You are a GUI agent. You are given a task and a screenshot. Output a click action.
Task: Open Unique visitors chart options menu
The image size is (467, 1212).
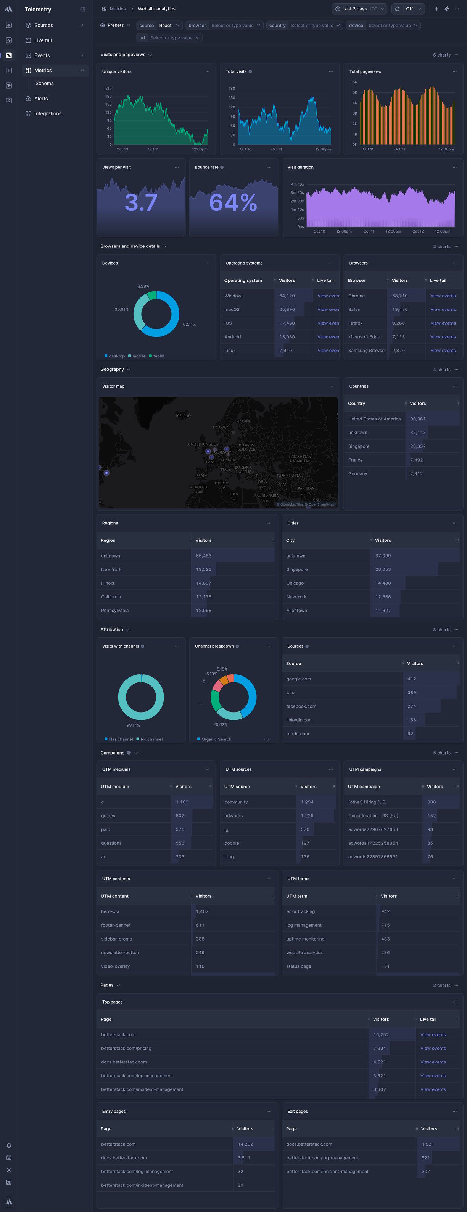pyautogui.click(x=208, y=71)
